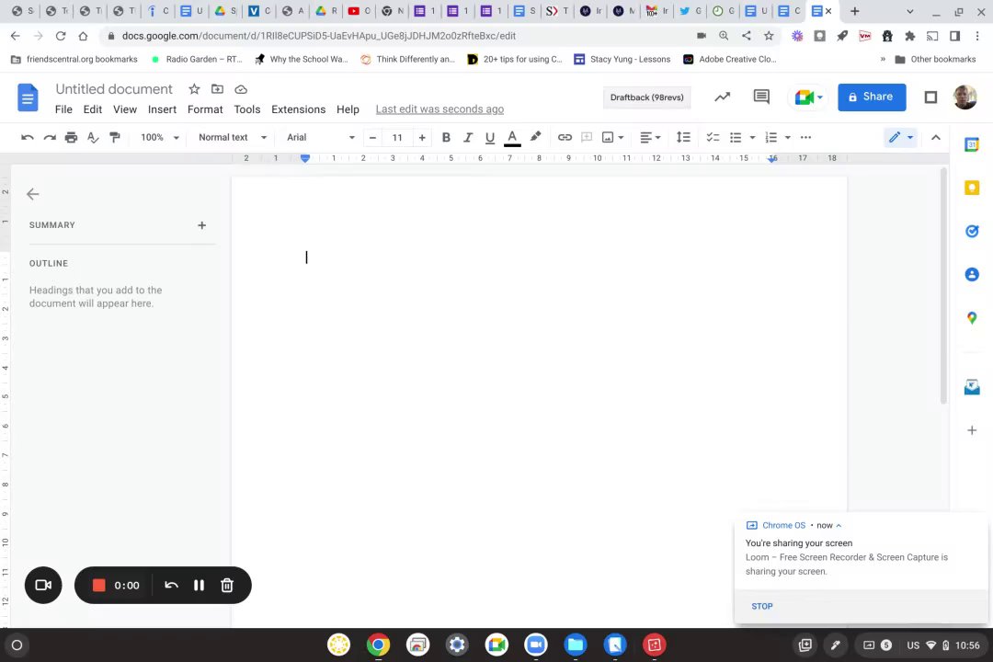Decrease font size with minus button
This screenshot has height=662, width=993.
(x=372, y=138)
